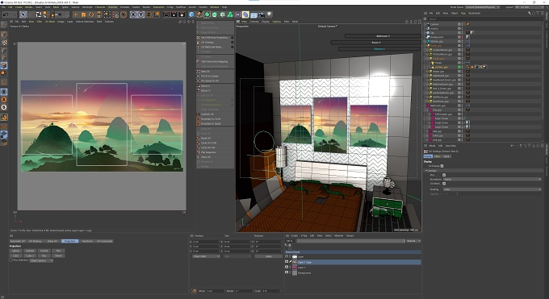Toggle the Y axis lock icon

point(140,15)
